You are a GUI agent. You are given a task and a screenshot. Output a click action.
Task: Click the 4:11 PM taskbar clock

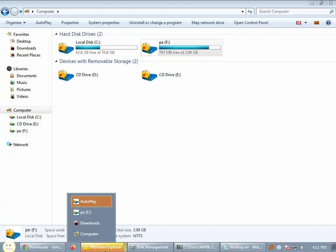click(x=319, y=247)
